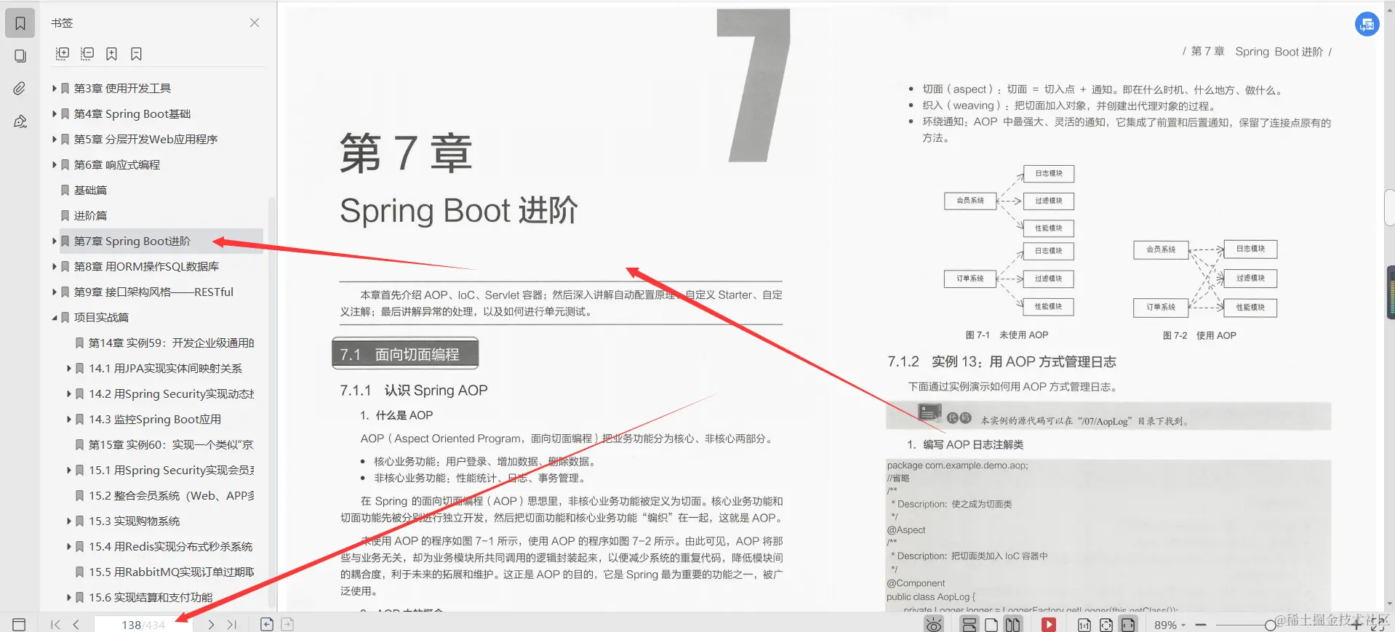Click the collapse all bookmarks icon
This screenshot has width=1395, height=632.
87,54
